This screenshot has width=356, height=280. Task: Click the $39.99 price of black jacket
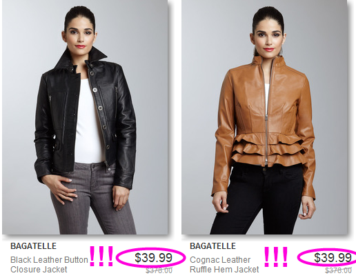click(x=153, y=257)
